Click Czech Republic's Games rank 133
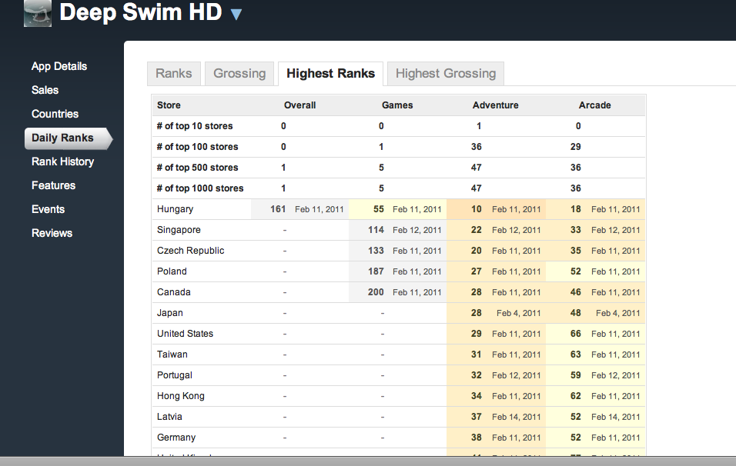This screenshot has width=736, height=466. click(376, 251)
